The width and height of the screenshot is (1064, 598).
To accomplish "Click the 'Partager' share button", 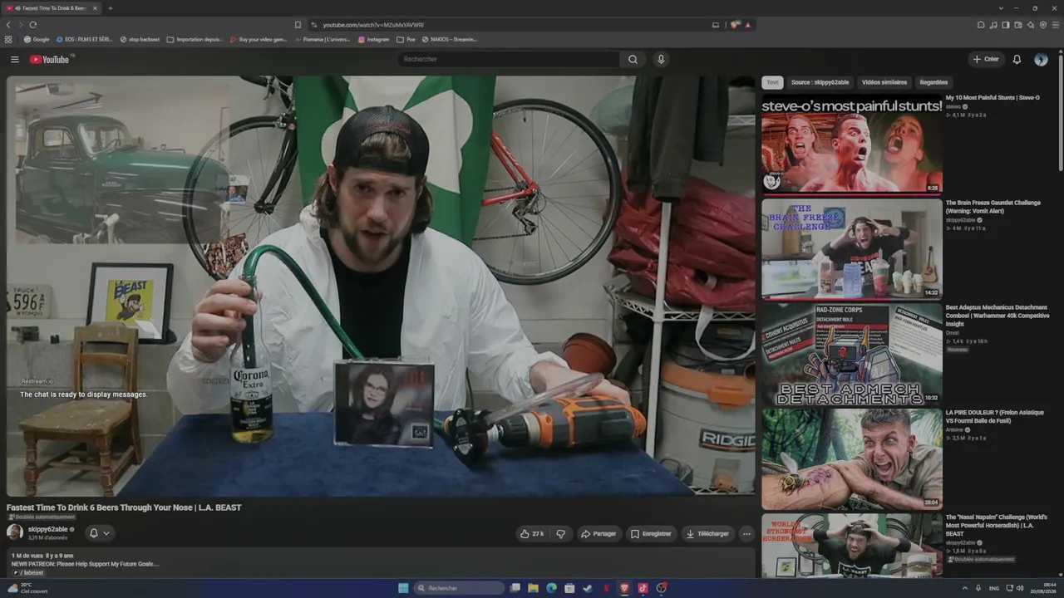I will pos(598,533).
